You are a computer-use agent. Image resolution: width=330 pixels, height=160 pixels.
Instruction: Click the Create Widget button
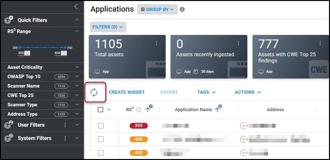pos(127,92)
